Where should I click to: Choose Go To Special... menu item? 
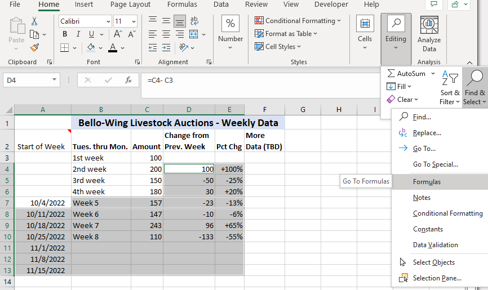click(440, 164)
